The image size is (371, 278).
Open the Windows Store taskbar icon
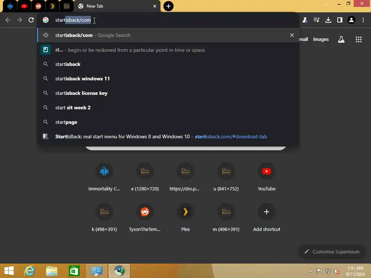[x=74, y=271]
